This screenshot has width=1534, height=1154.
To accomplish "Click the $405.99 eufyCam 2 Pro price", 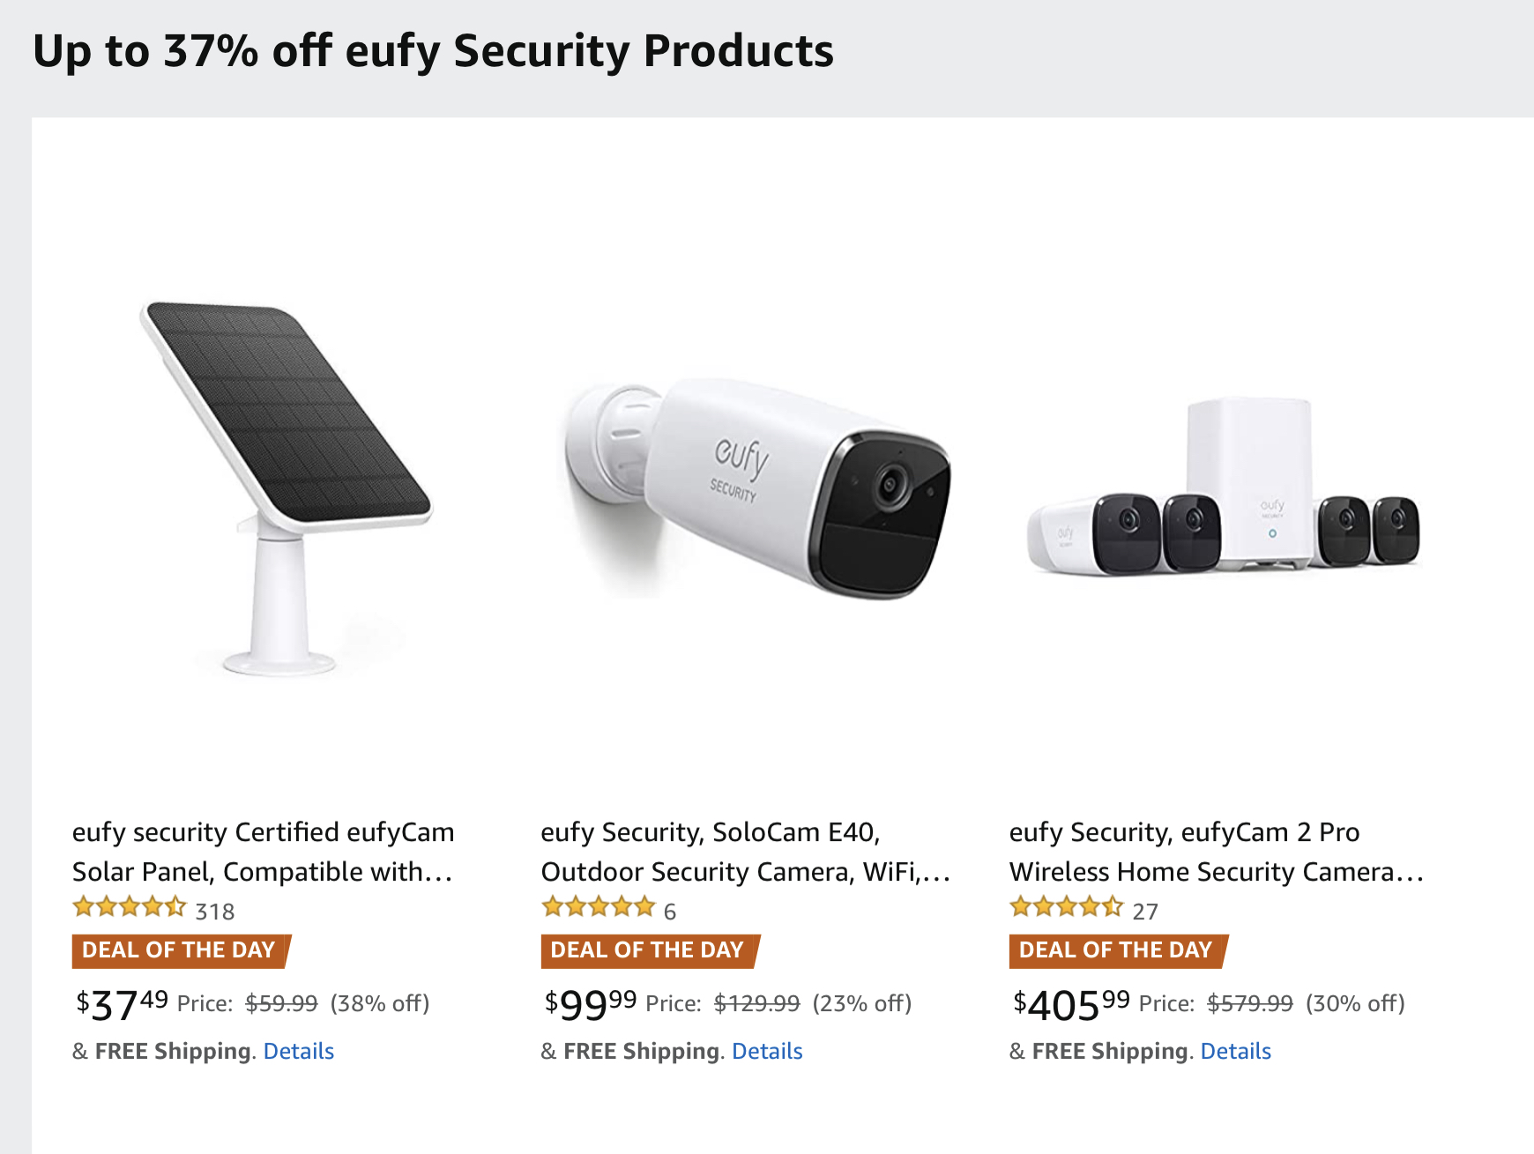I will [x=1071, y=1004].
